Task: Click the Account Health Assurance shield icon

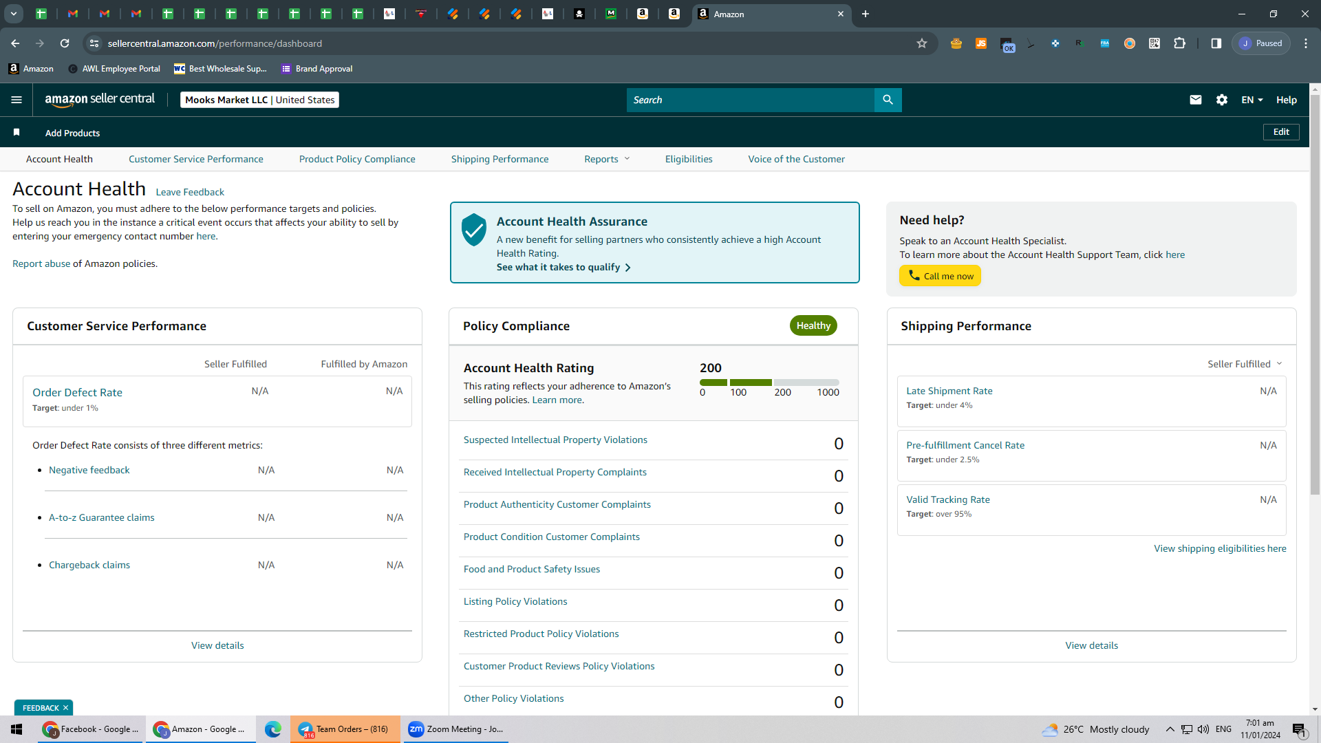Action: click(474, 230)
